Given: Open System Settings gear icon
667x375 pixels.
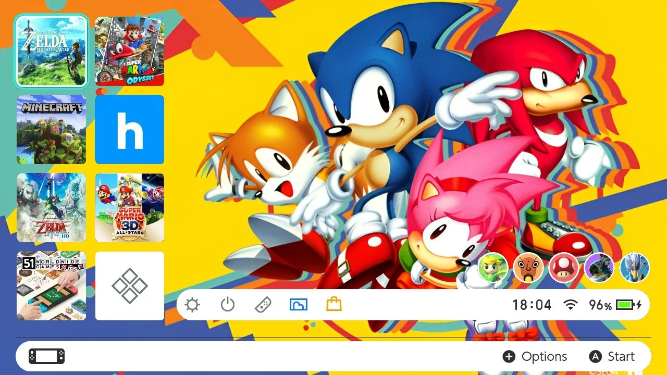Looking at the screenshot, I should [x=192, y=305].
